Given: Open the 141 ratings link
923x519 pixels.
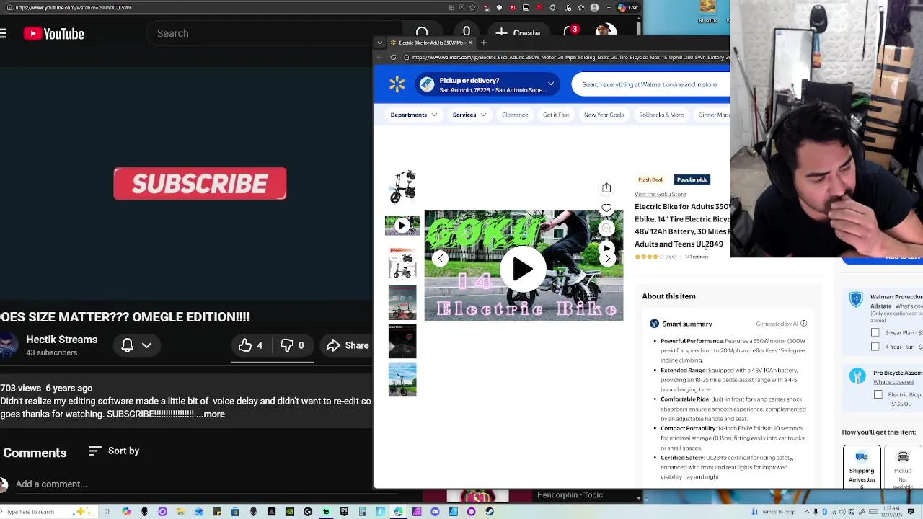Looking at the screenshot, I should (x=697, y=257).
